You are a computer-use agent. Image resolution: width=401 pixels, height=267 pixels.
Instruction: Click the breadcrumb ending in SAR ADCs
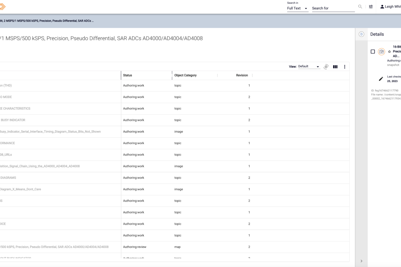(x=47, y=21)
